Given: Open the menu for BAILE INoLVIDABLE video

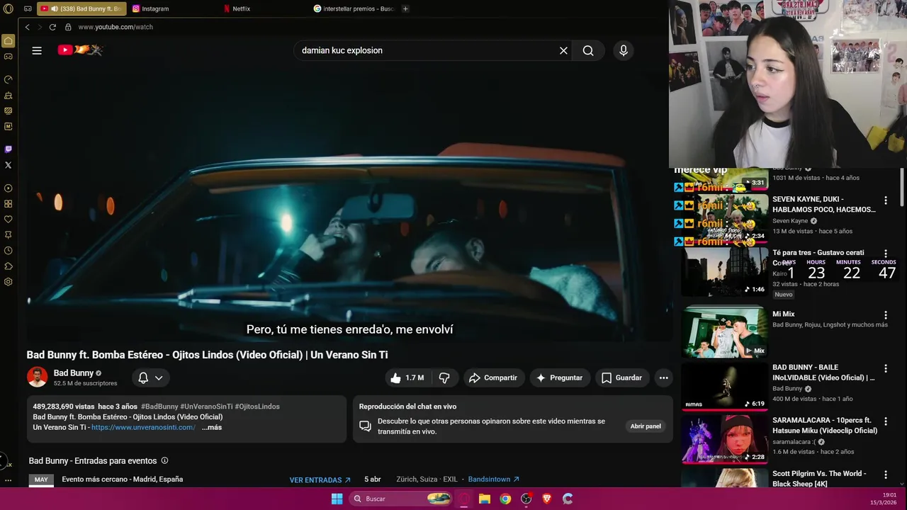Looking at the screenshot, I should tap(886, 368).
